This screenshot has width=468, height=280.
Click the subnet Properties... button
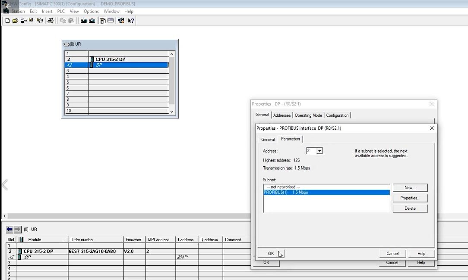410,198
